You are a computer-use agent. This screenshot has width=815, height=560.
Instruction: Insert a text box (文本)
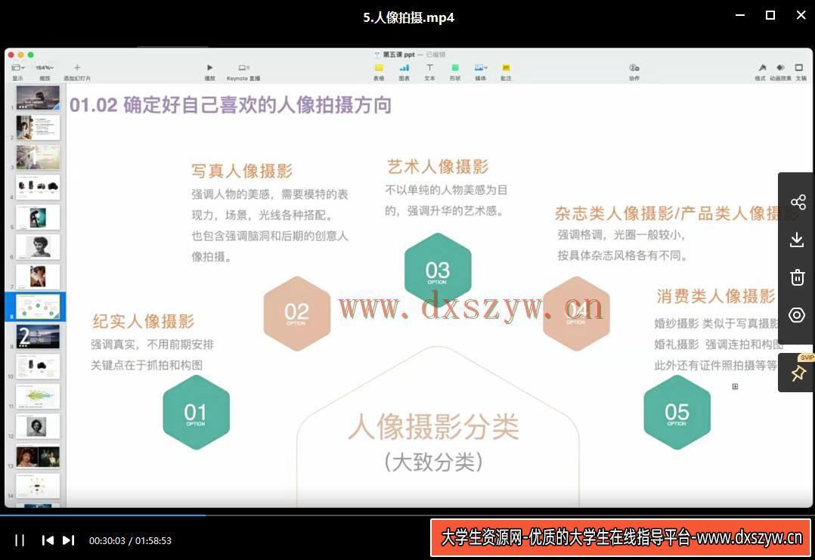(429, 71)
